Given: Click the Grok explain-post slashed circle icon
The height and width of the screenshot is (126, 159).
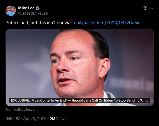Looking at the screenshot, I should tap(144, 8).
